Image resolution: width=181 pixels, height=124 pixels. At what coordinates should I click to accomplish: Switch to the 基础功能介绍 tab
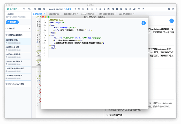click(54, 14)
